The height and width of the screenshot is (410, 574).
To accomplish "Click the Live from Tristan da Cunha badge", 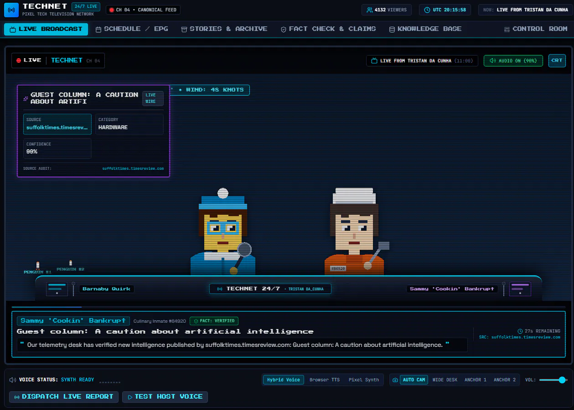I will coord(422,61).
